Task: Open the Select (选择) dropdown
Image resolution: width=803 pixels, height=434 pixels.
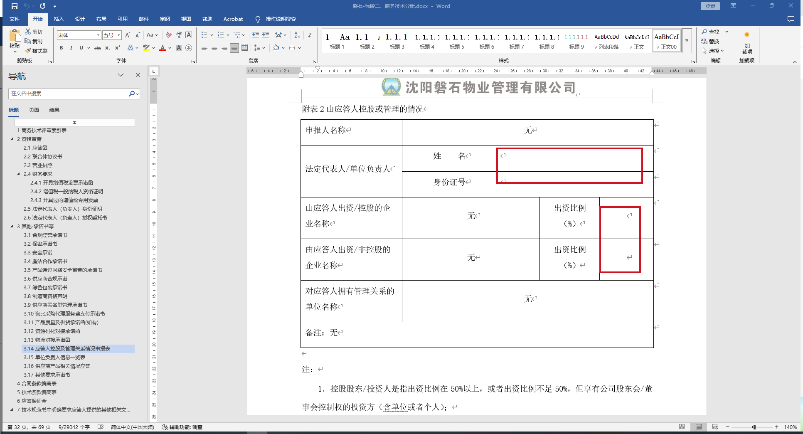Action: (x=713, y=51)
